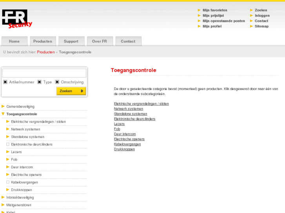Image resolution: width=285 pixels, height=213 pixels.
Task: Toggle the Artikelnummer checkbox
Action: 5,82
